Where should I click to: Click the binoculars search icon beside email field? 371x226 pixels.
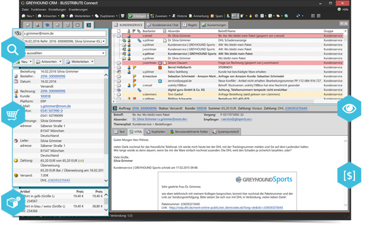pyautogui.click(x=18, y=33)
